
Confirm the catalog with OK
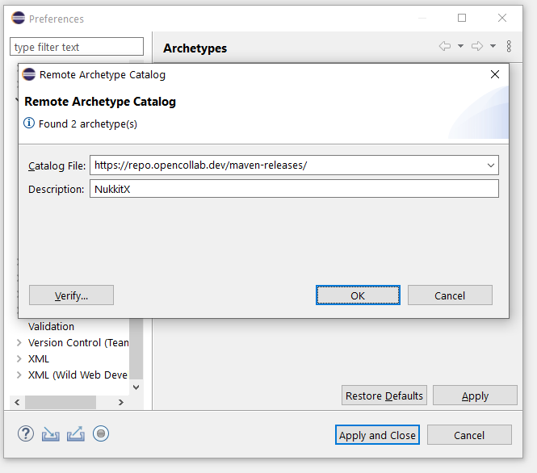click(358, 295)
